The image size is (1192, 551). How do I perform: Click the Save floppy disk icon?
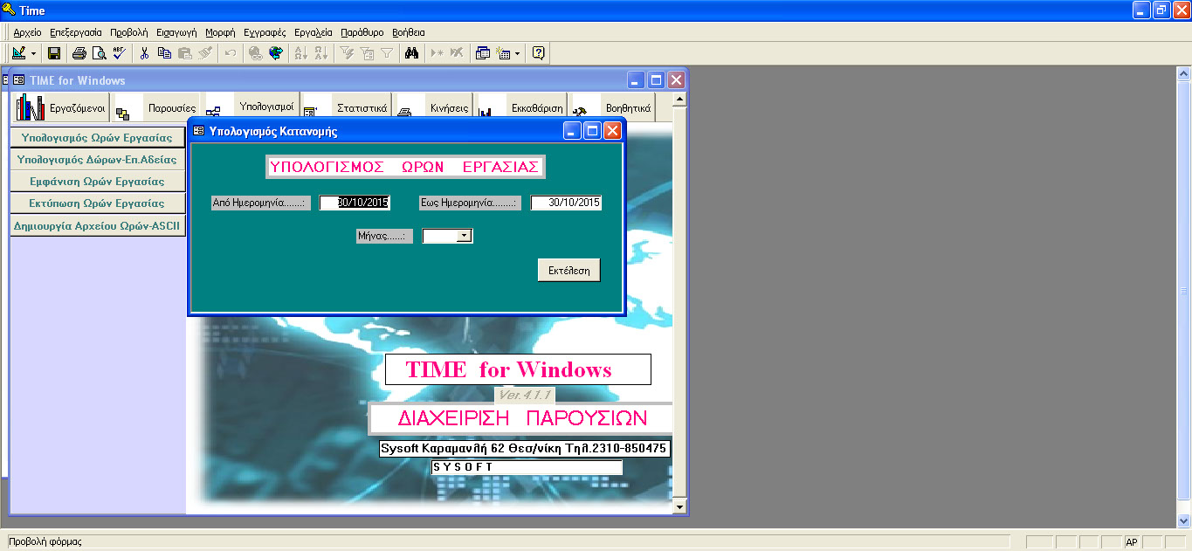coord(54,53)
